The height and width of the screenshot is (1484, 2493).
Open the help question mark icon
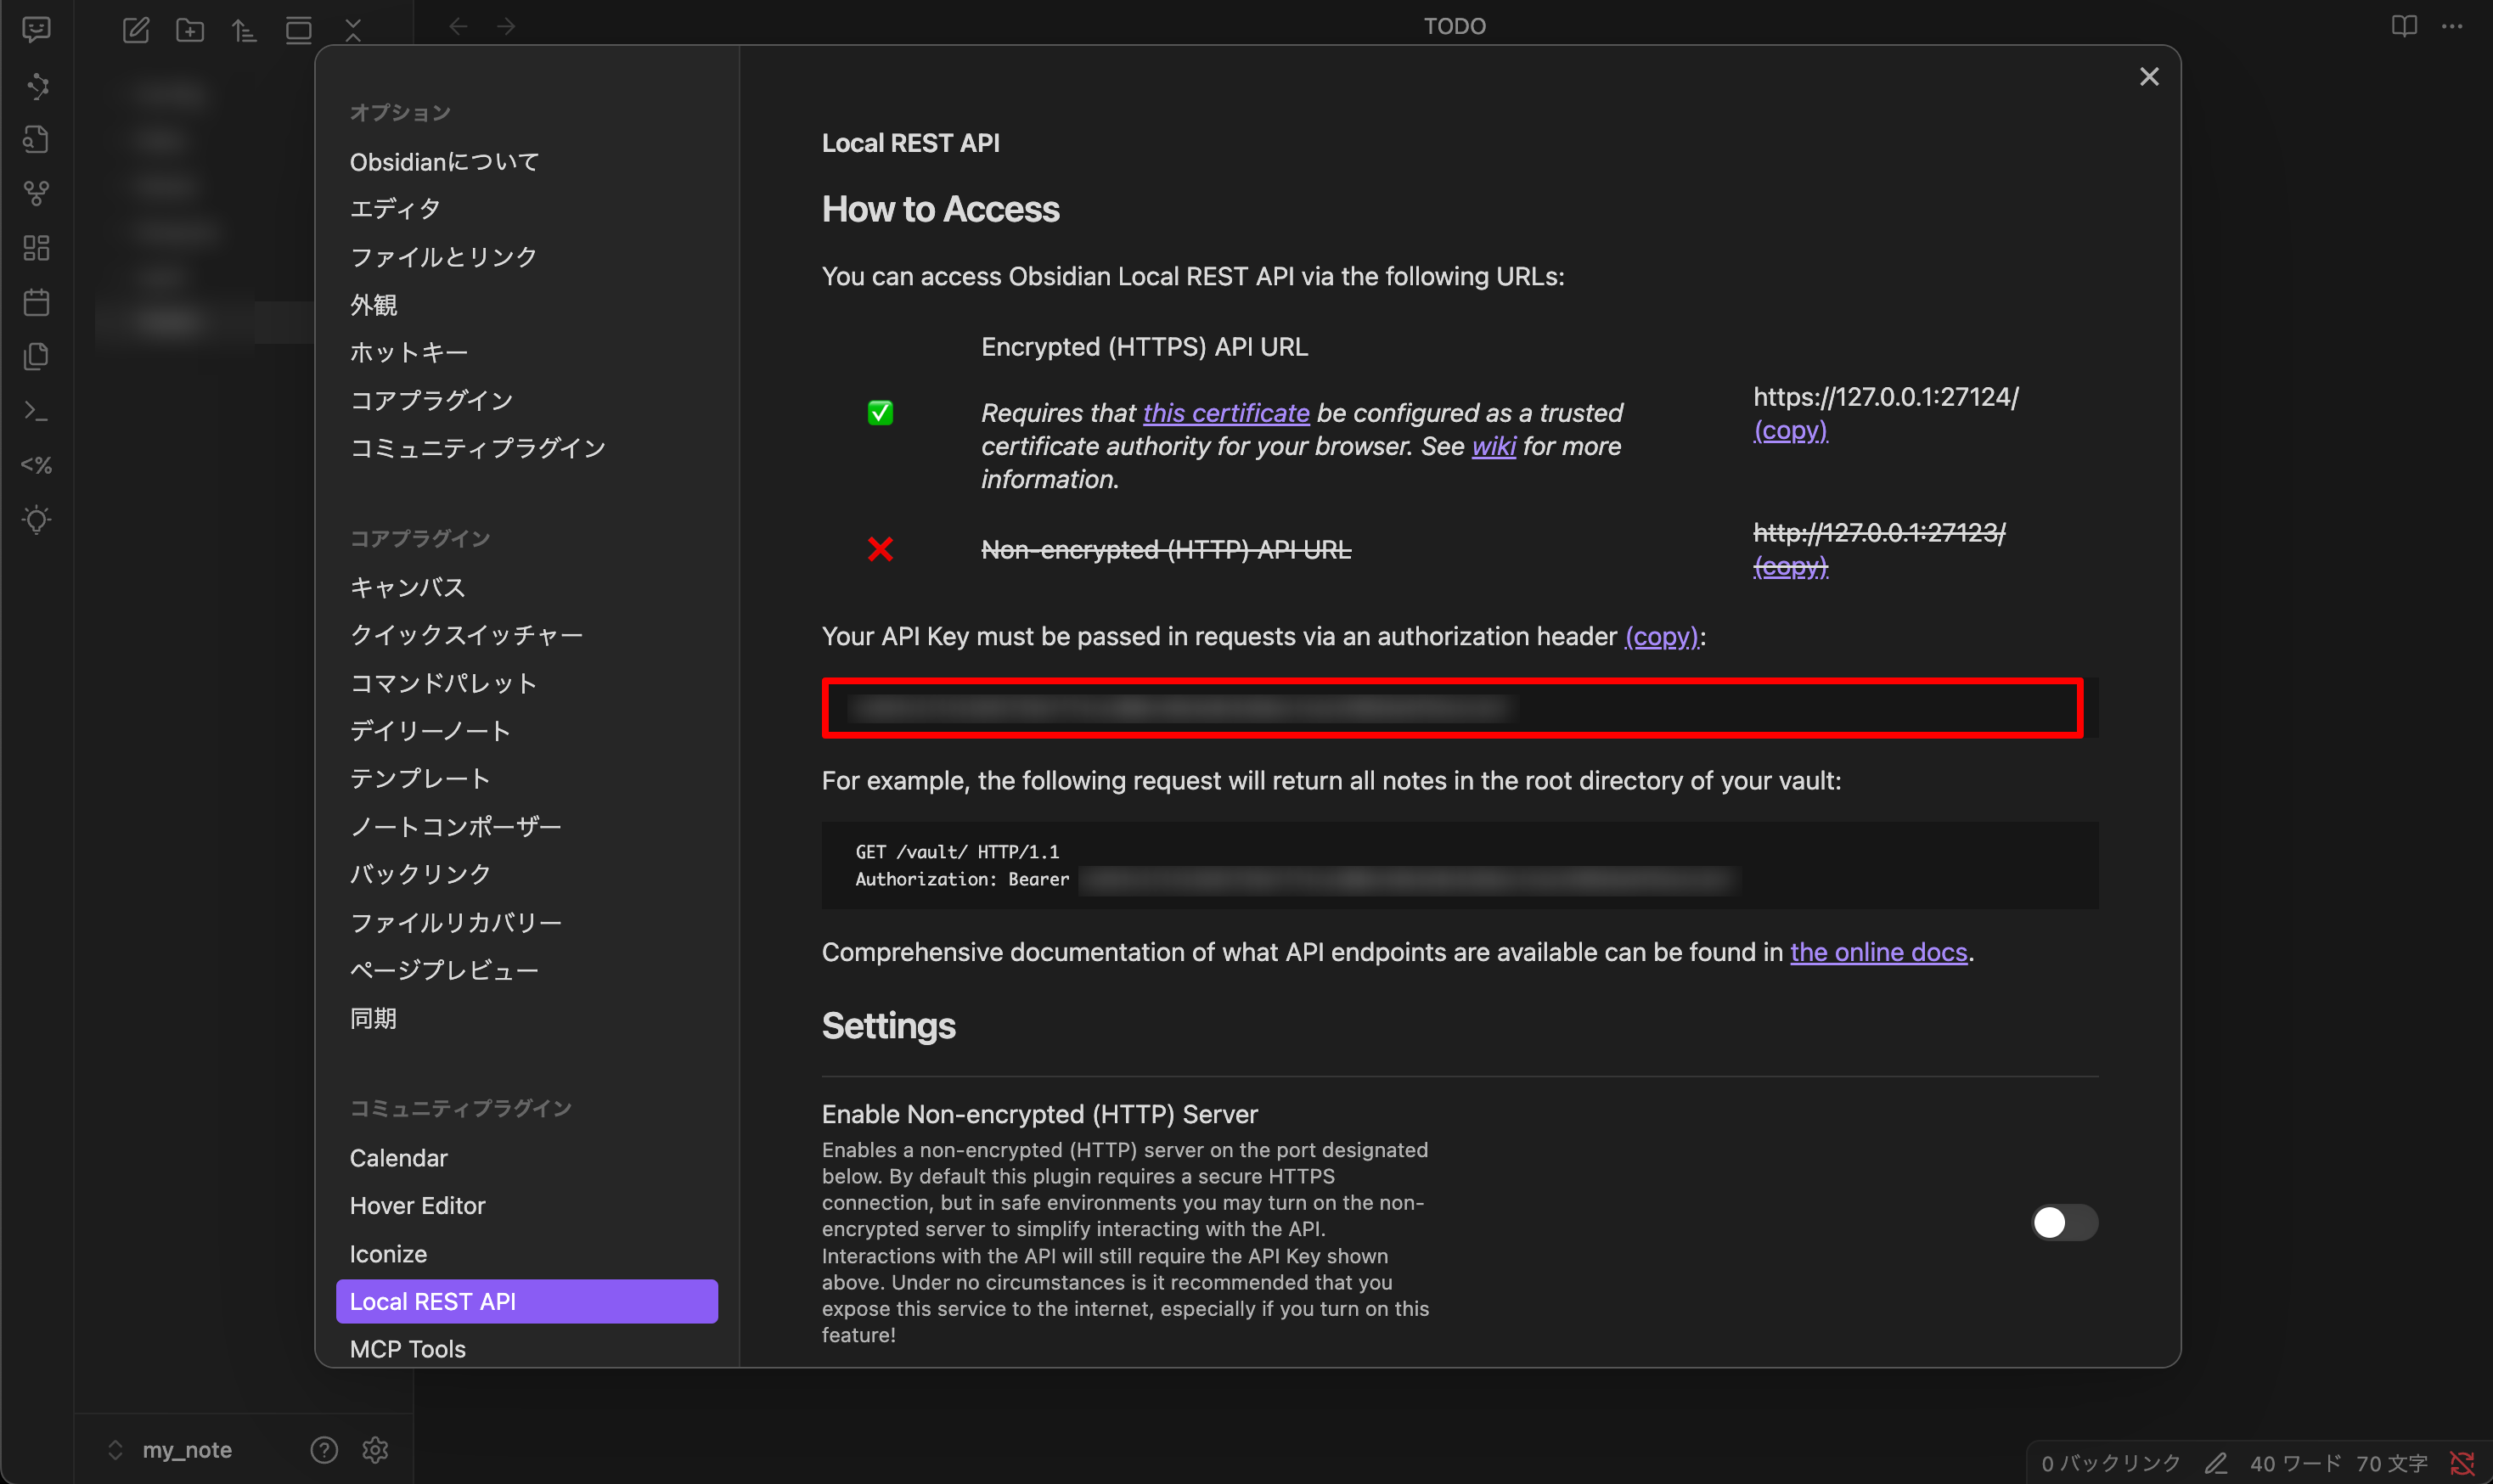(x=324, y=1449)
